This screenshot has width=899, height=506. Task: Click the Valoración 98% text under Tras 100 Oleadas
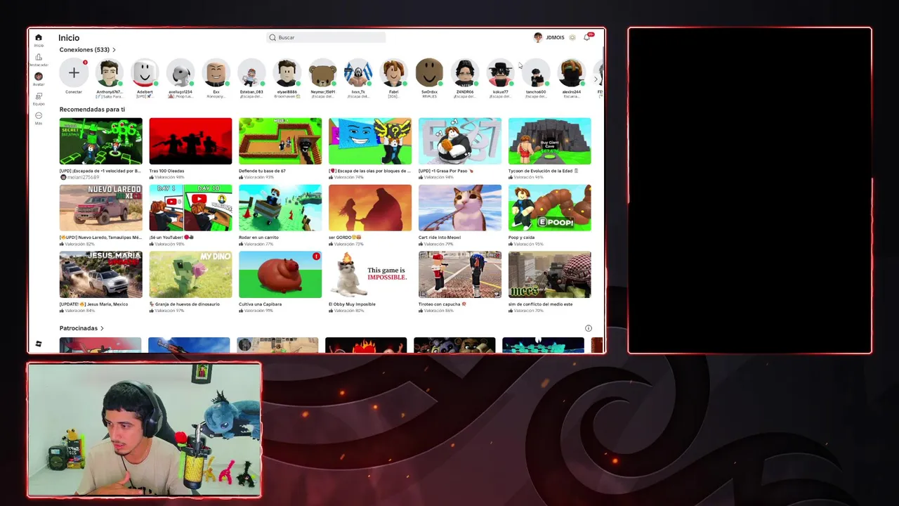click(169, 177)
